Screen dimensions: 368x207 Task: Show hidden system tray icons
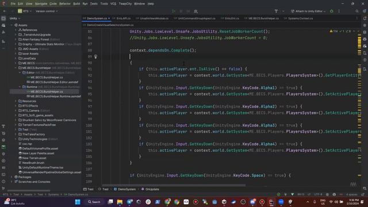coord(308,202)
